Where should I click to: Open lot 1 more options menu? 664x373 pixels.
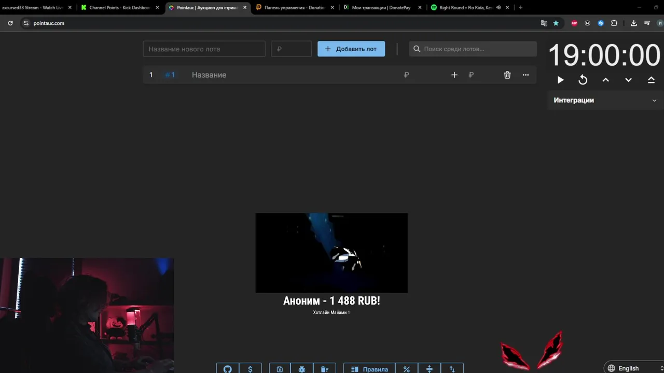click(525, 75)
